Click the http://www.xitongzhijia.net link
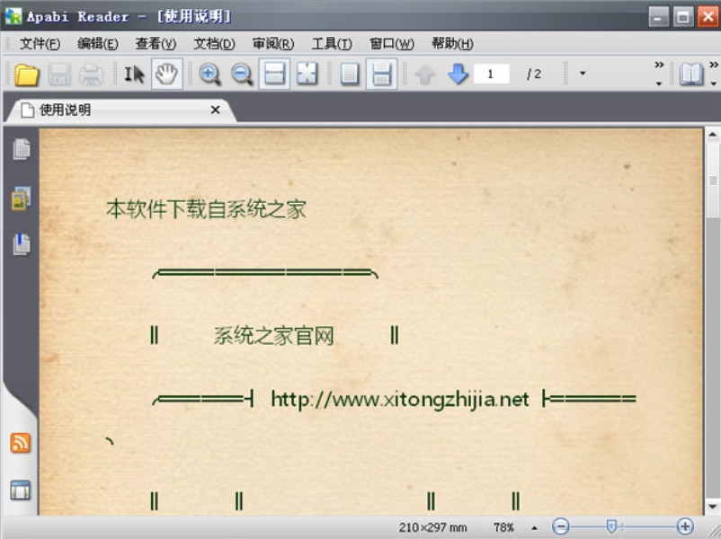Viewport: 721px width, 539px height. 399,400
